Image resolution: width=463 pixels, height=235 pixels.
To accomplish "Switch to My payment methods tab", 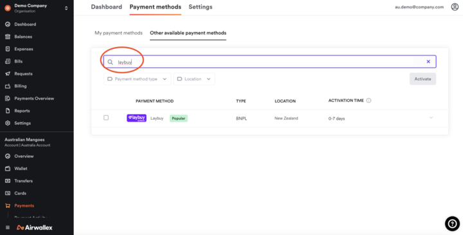I will pyautogui.click(x=118, y=33).
